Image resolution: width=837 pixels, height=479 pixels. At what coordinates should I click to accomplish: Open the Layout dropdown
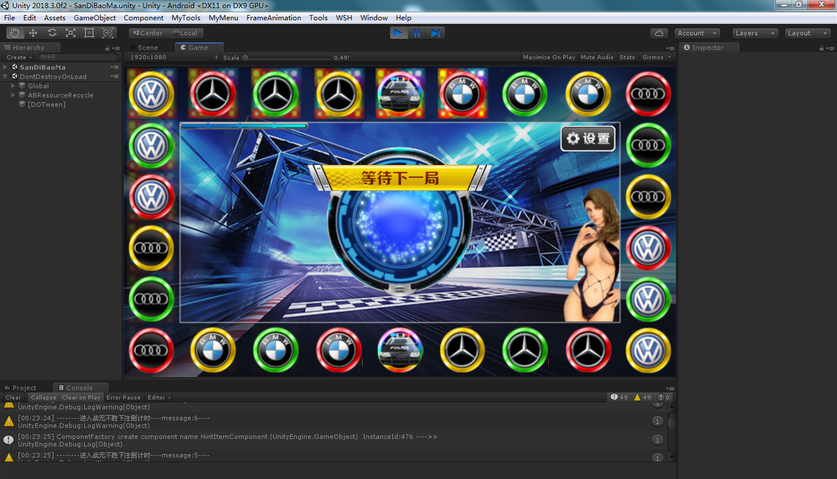pos(807,33)
